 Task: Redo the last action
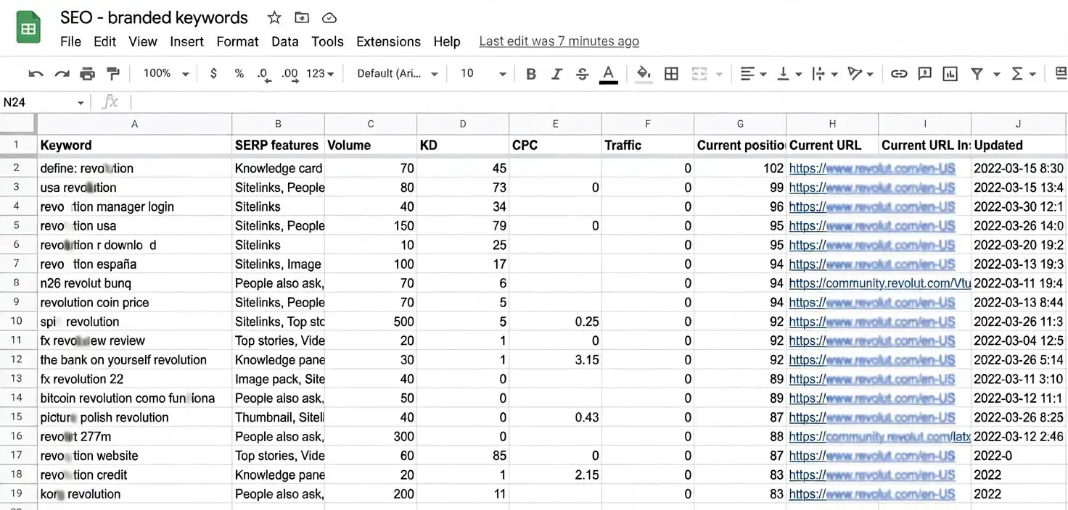click(x=62, y=73)
